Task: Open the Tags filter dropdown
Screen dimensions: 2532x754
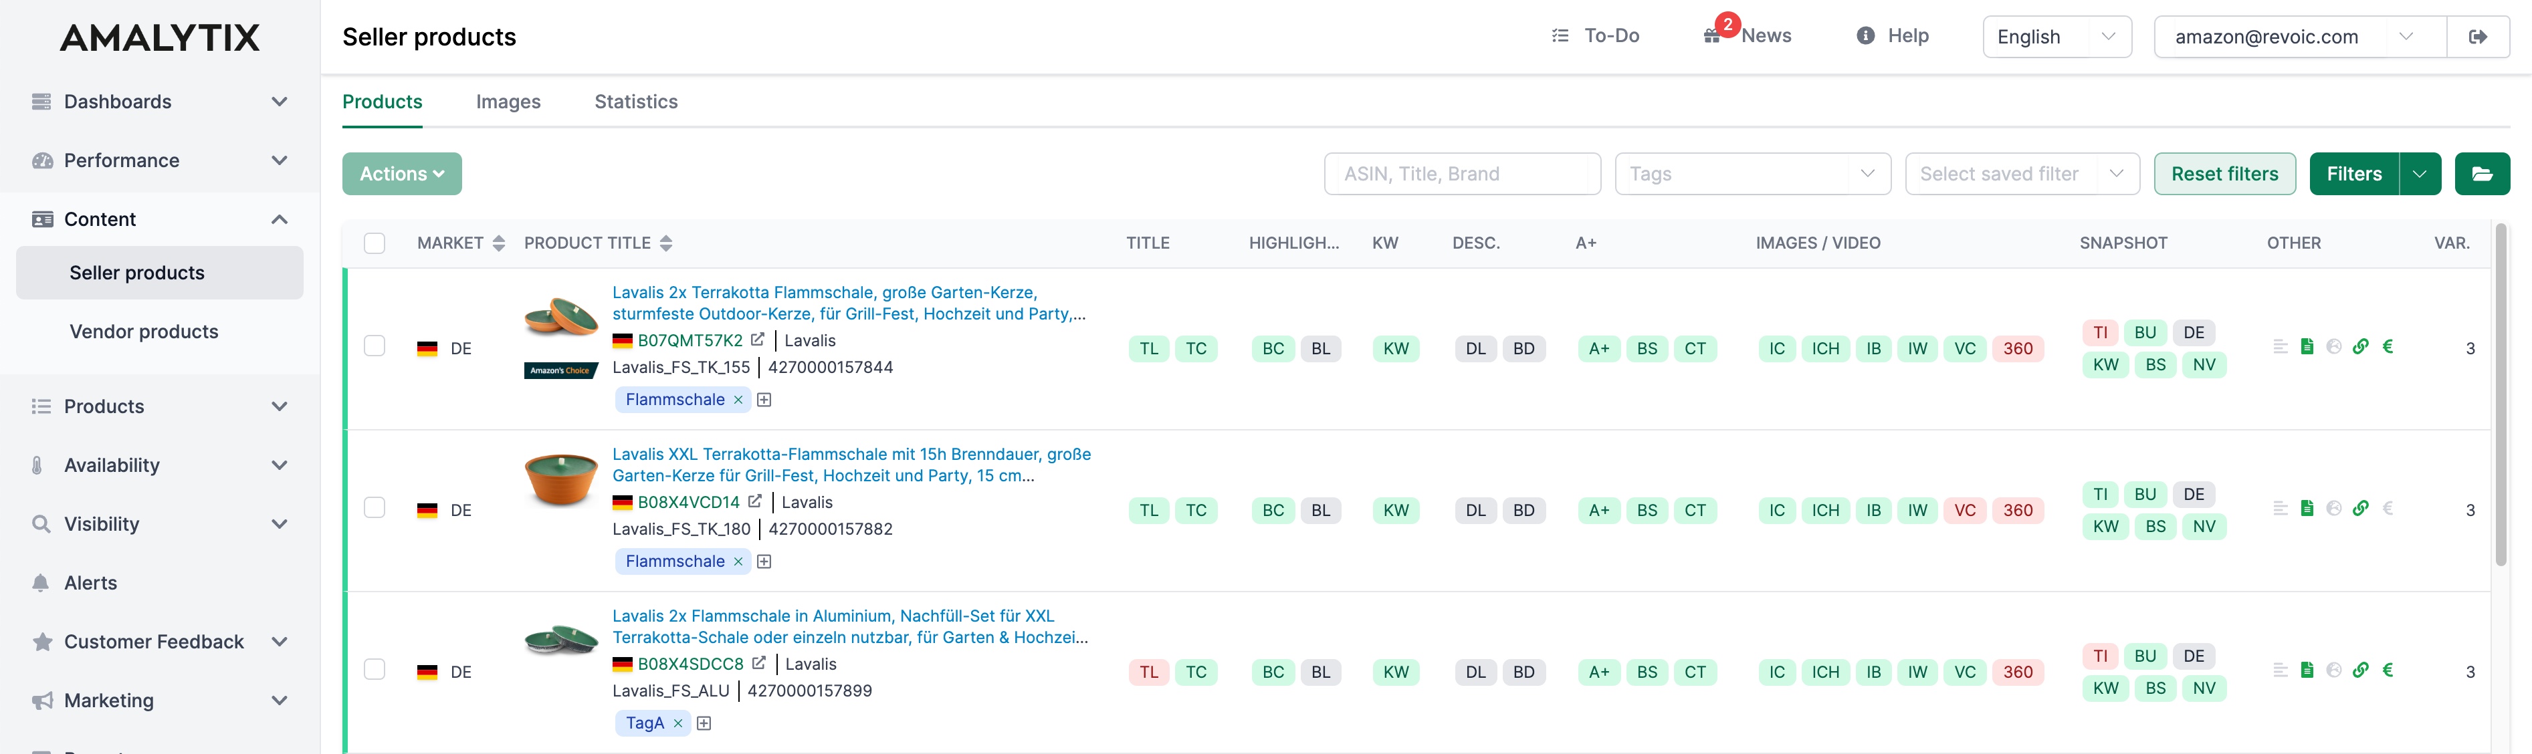Action: point(1753,174)
